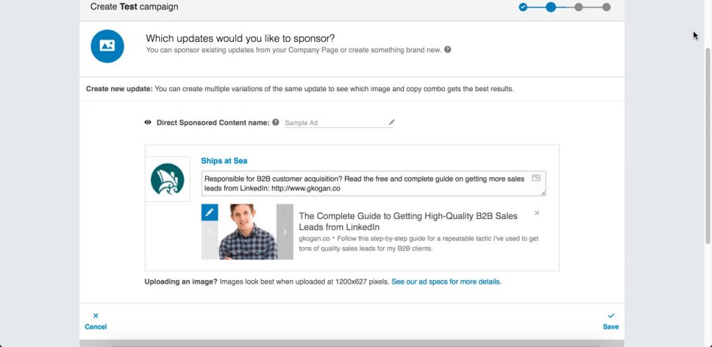
Task: Jump to the fourth step progress dot
Action: tap(606, 7)
